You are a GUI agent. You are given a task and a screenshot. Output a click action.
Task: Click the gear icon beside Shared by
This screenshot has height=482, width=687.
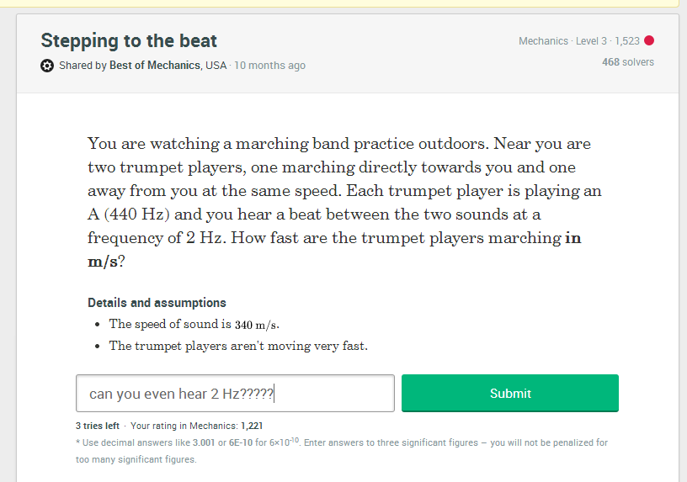click(47, 66)
